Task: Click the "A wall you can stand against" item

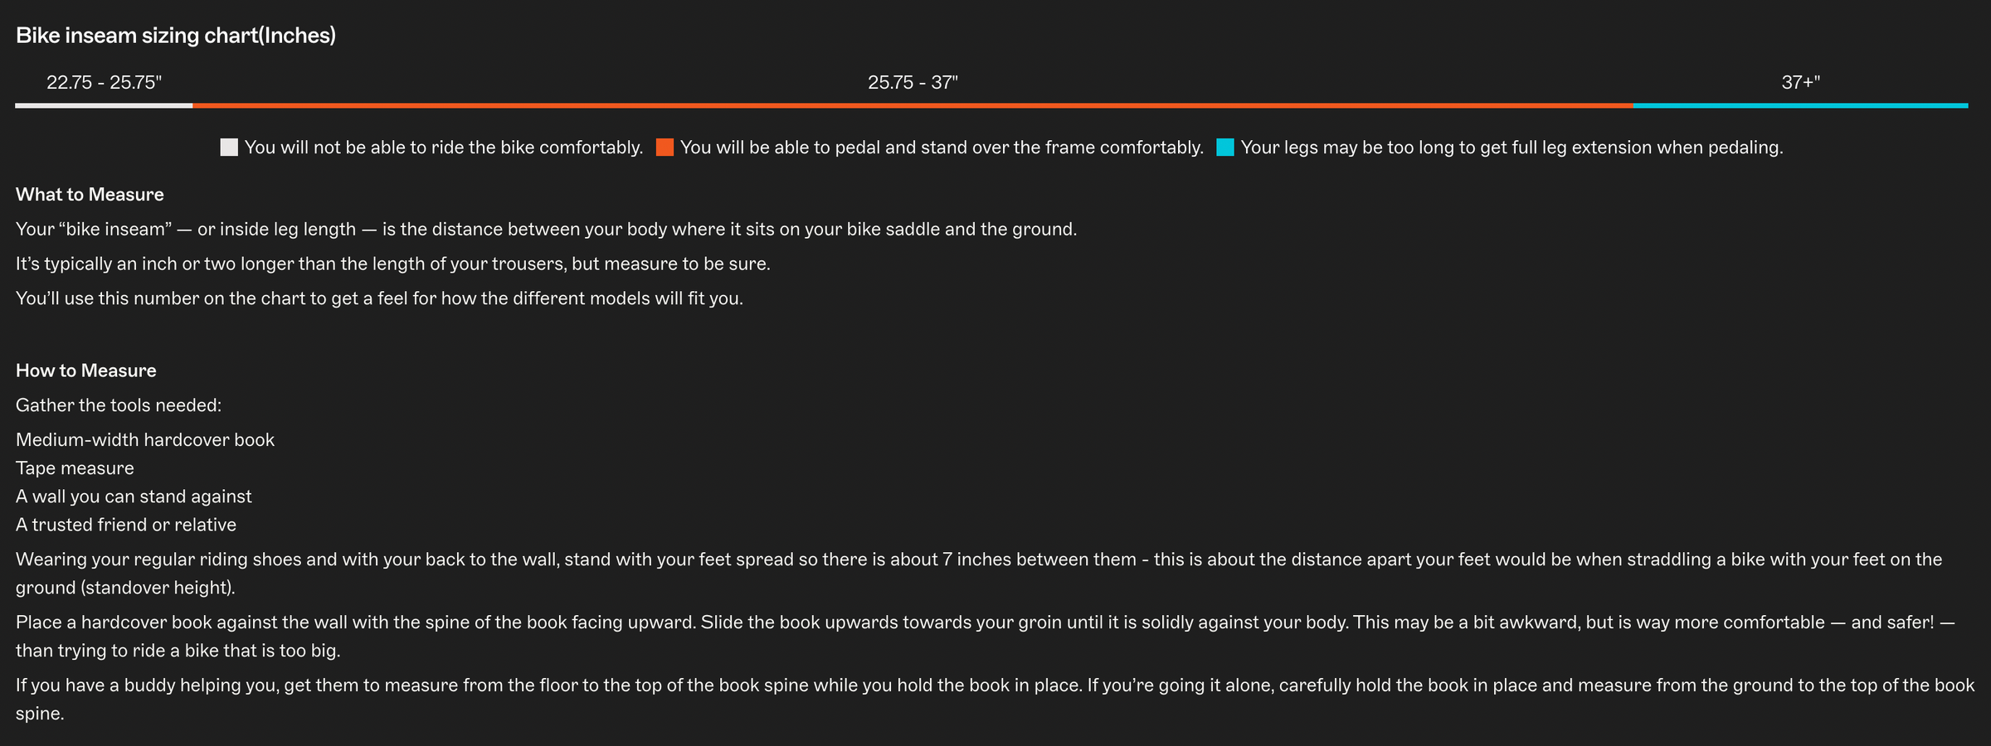Action: 134,497
